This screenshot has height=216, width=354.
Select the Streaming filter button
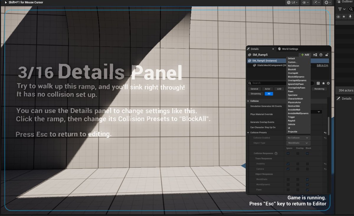tap(256, 94)
